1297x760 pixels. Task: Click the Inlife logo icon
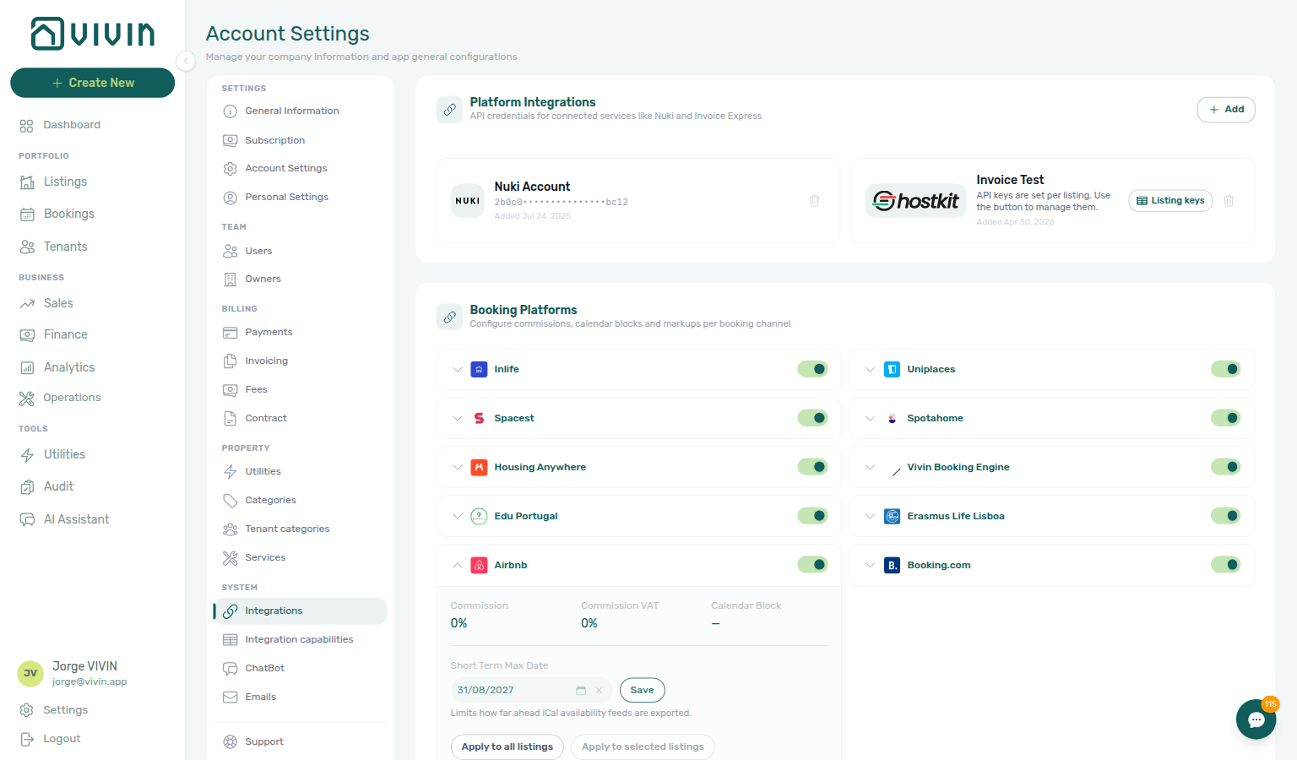(479, 369)
